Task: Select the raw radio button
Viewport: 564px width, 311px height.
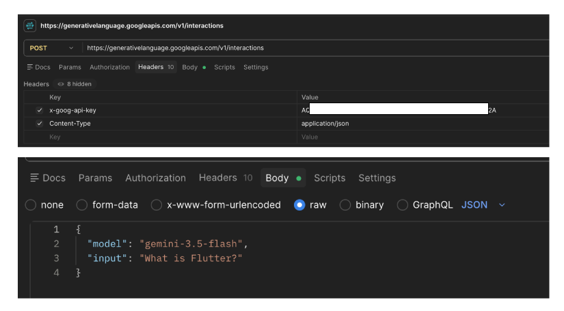Action: click(299, 205)
